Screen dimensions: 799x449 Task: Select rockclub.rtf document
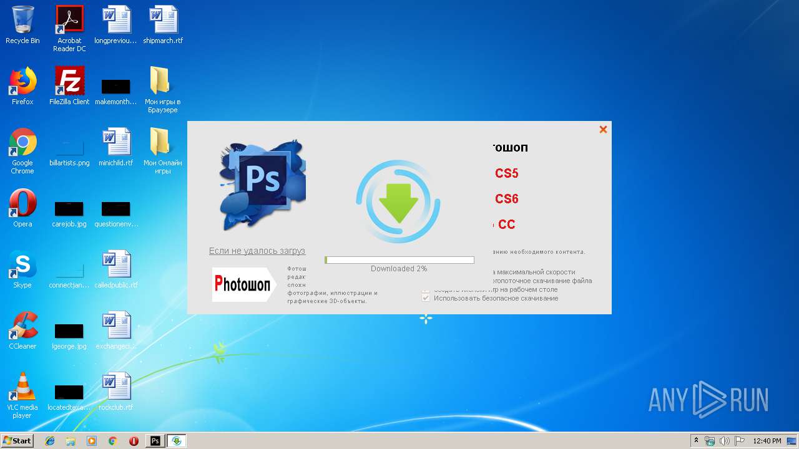(116, 392)
